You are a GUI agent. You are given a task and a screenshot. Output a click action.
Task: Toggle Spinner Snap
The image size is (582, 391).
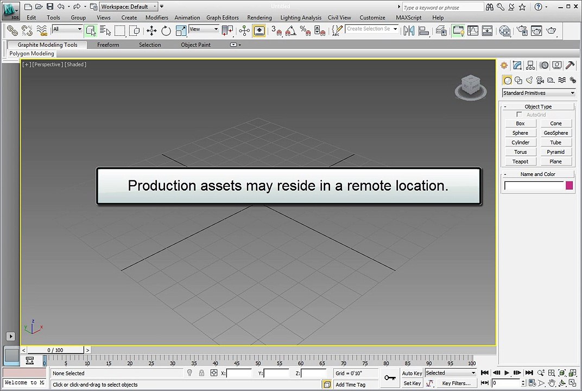(x=320, y=30)
